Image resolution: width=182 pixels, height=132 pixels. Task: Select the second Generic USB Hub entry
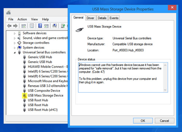pos(40,62)
